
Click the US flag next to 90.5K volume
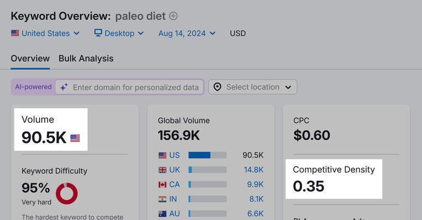(x=75, y=138)
